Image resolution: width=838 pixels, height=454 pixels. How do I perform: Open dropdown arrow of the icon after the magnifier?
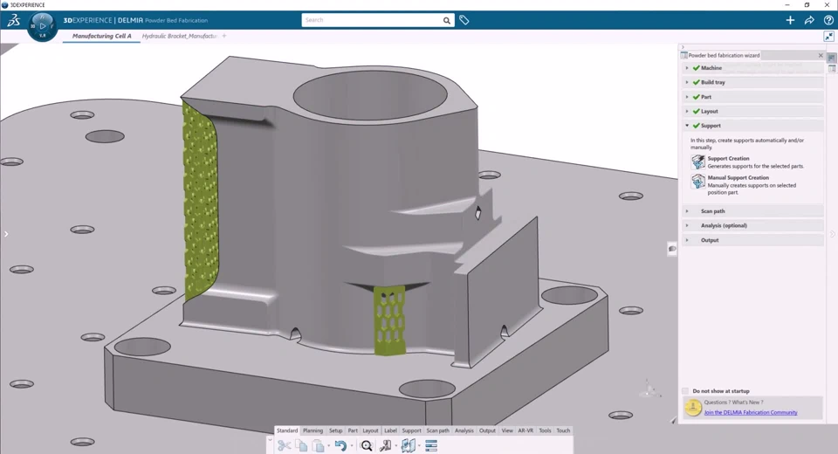tap(395, 446)
